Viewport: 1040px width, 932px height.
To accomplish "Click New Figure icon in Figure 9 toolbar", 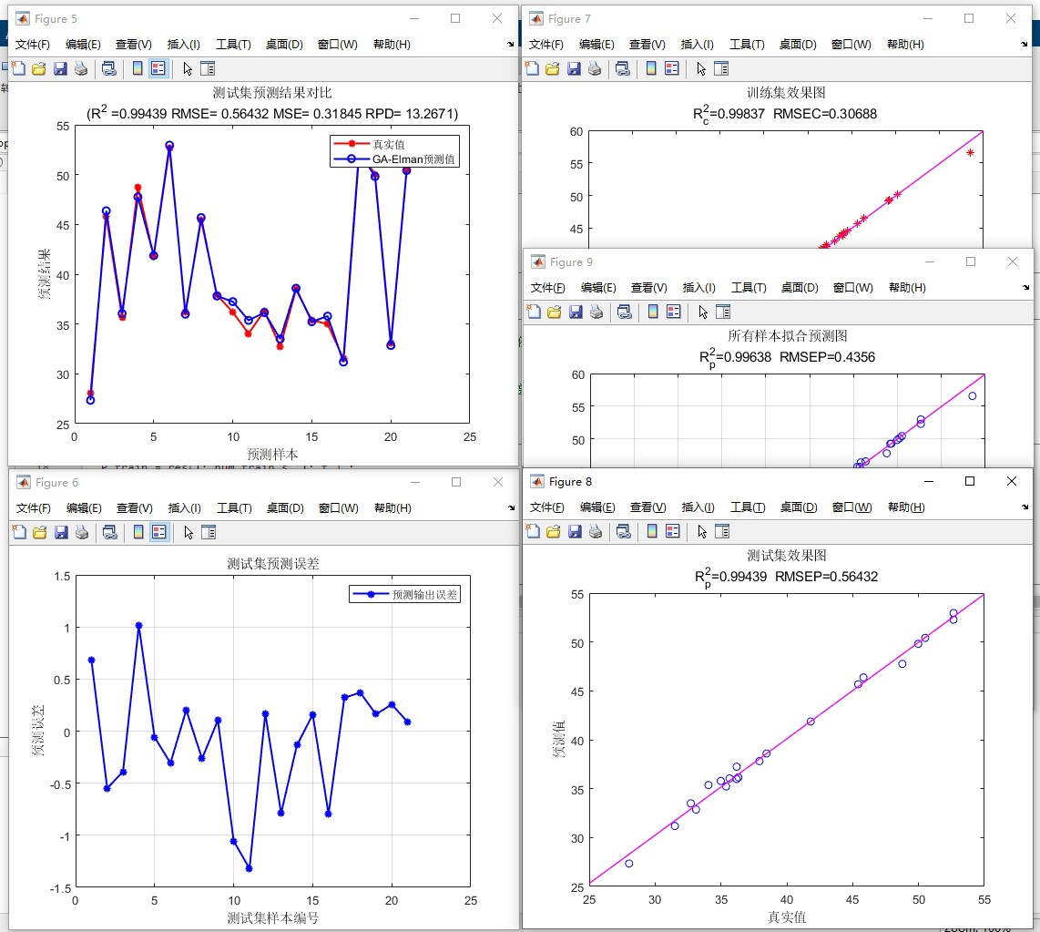I will click(534, 312).
